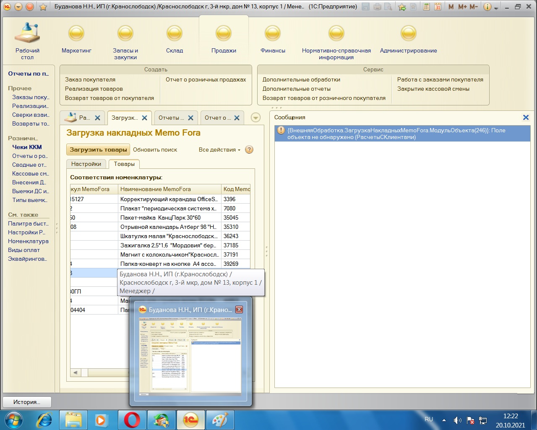The image size is (537, 430).
Task: Close the Сообщения messages panel
Action: tap(526, 118)
